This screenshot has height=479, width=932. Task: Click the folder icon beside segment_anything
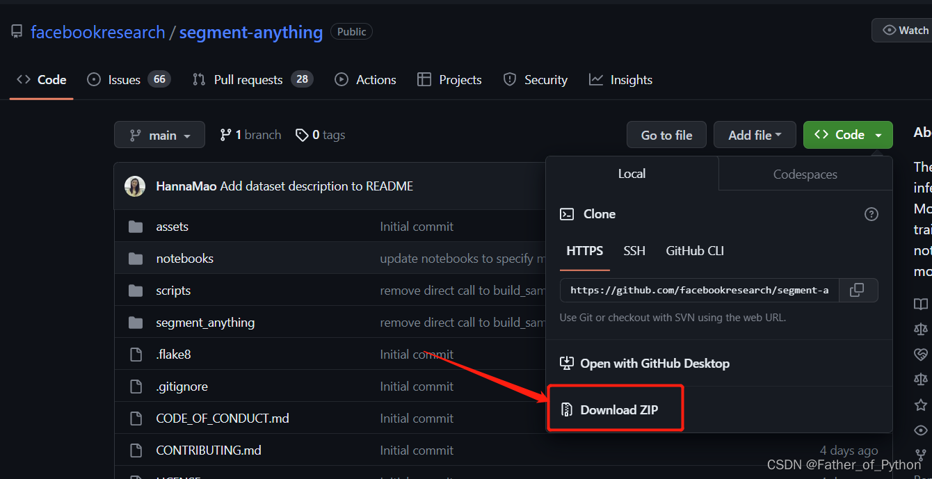pos(136,323)
